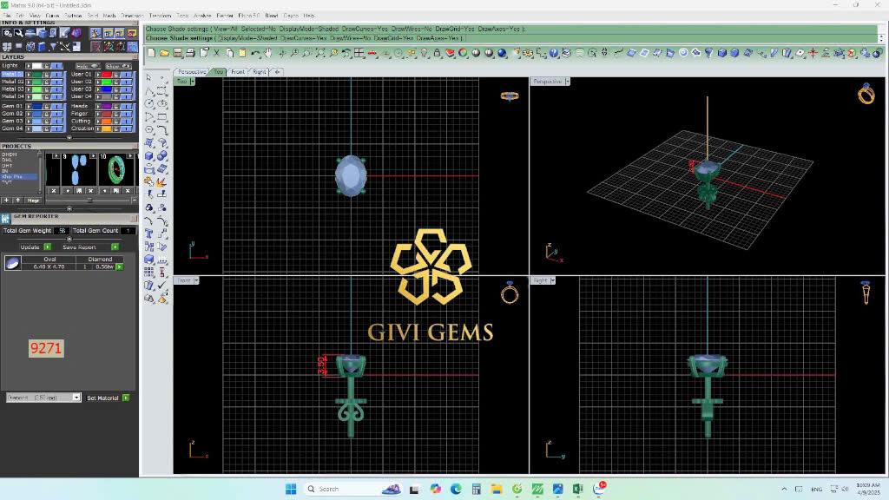Image resolution: width=889 pixels, height=500 pixels.
Task: Open the Transform menu
Action: tap(160, 16)
